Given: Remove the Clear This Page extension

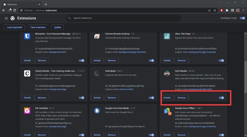Looking at the screenshot, I should [x=181, y=61].
